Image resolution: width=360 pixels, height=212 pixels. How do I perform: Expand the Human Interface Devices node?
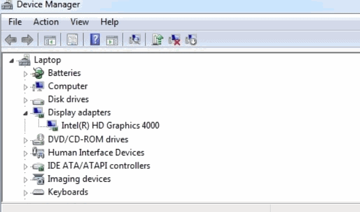(x=25, y=153)
